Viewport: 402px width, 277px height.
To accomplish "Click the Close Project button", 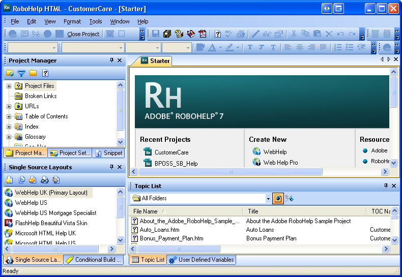I will pos(83,34).
